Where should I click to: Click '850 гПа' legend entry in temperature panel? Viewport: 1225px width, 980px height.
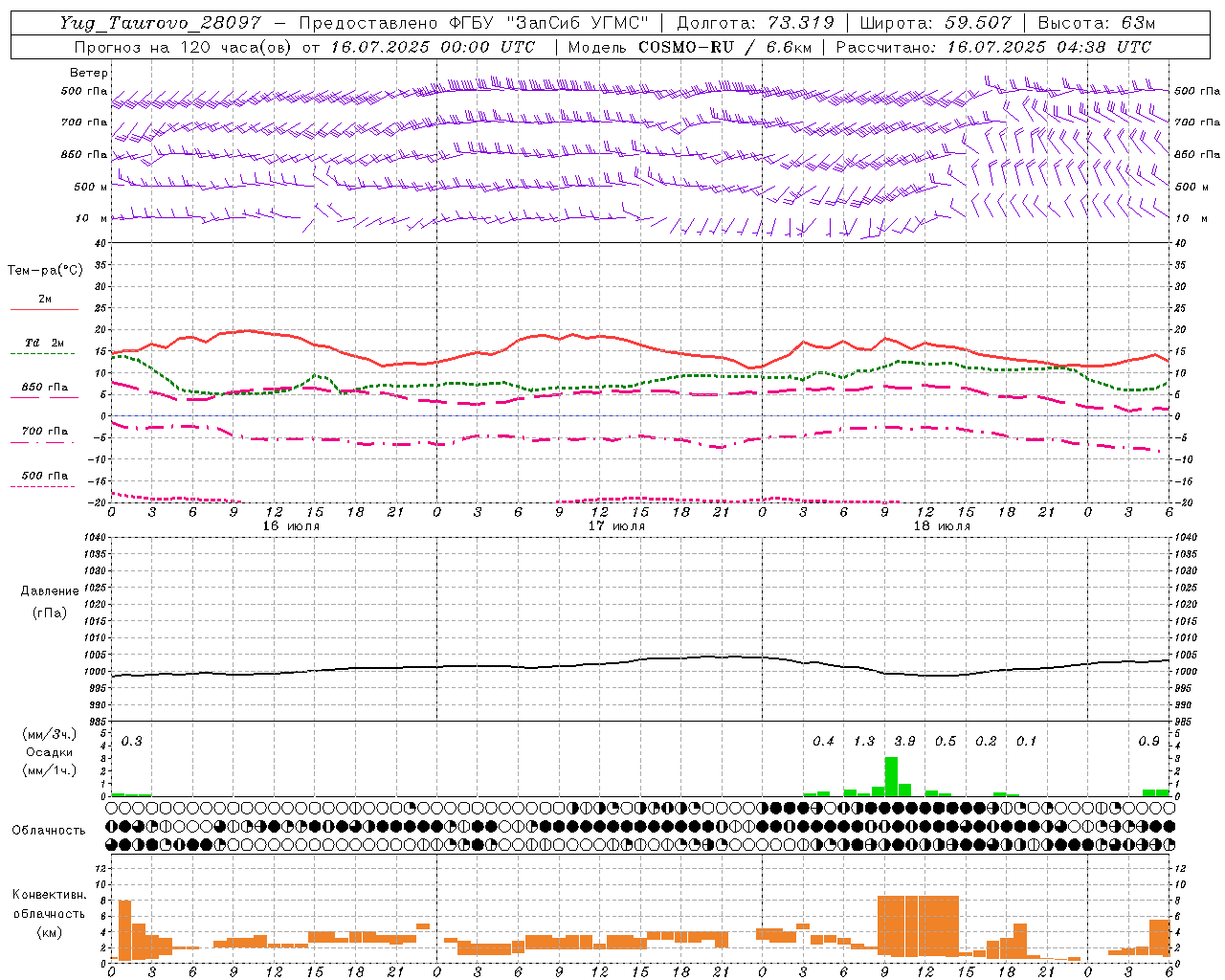click(45, 388)
